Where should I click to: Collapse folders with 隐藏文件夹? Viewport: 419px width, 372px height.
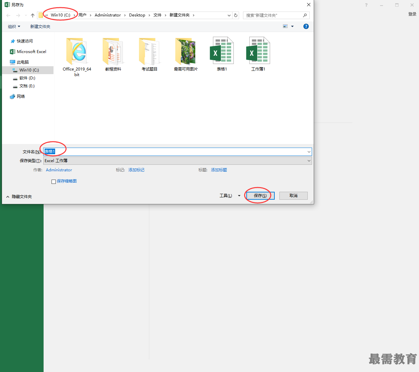pyautogui.click(x=19, y=197)
